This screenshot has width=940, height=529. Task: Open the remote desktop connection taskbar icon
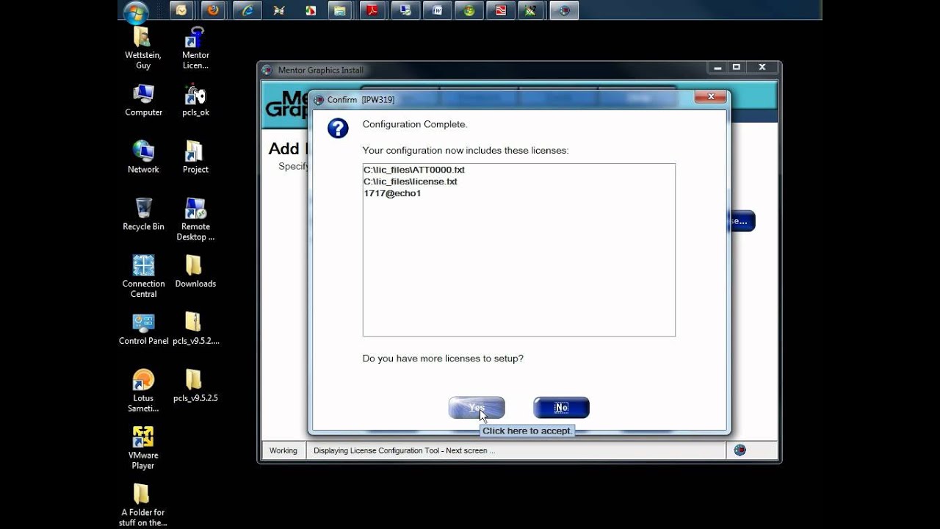tap(405, 10)
